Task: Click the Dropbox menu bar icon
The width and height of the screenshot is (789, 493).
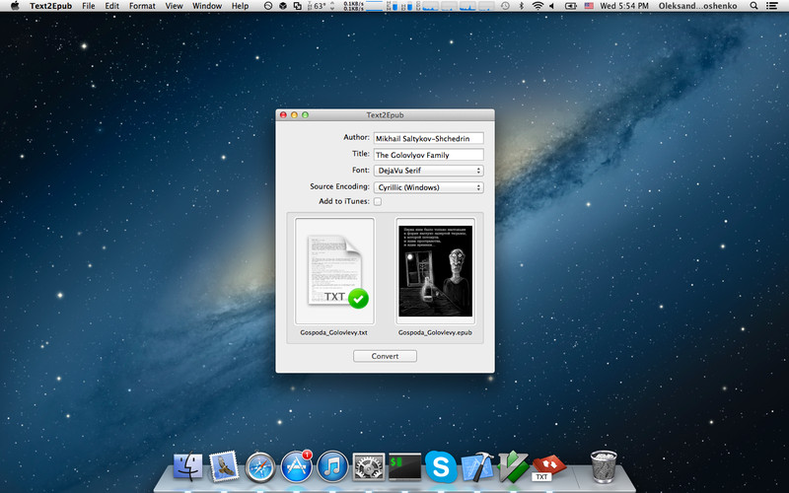Action: (x=283, y=6)
